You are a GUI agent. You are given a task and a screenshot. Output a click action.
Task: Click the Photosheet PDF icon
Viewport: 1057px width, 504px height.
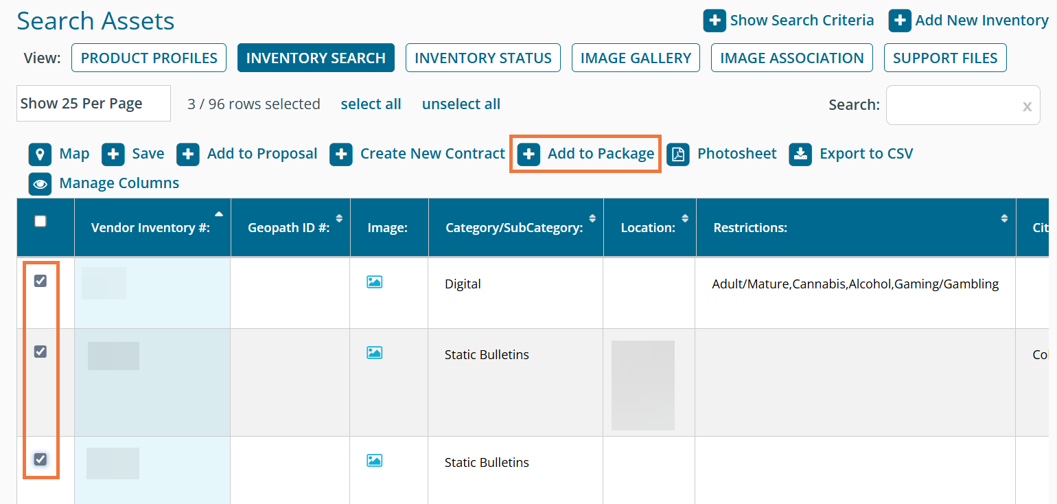[x=678, y=154]
